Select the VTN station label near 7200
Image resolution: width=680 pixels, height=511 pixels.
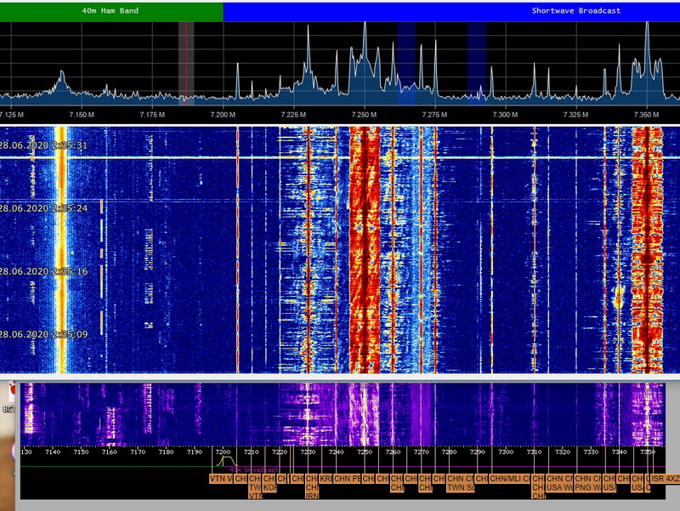click(220, 479)
